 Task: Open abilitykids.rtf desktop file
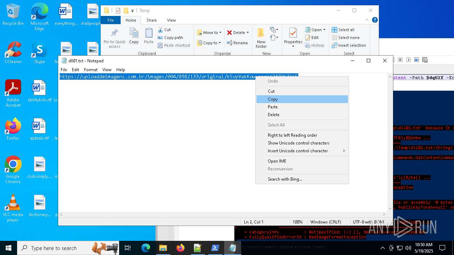(x=39, y=91)
